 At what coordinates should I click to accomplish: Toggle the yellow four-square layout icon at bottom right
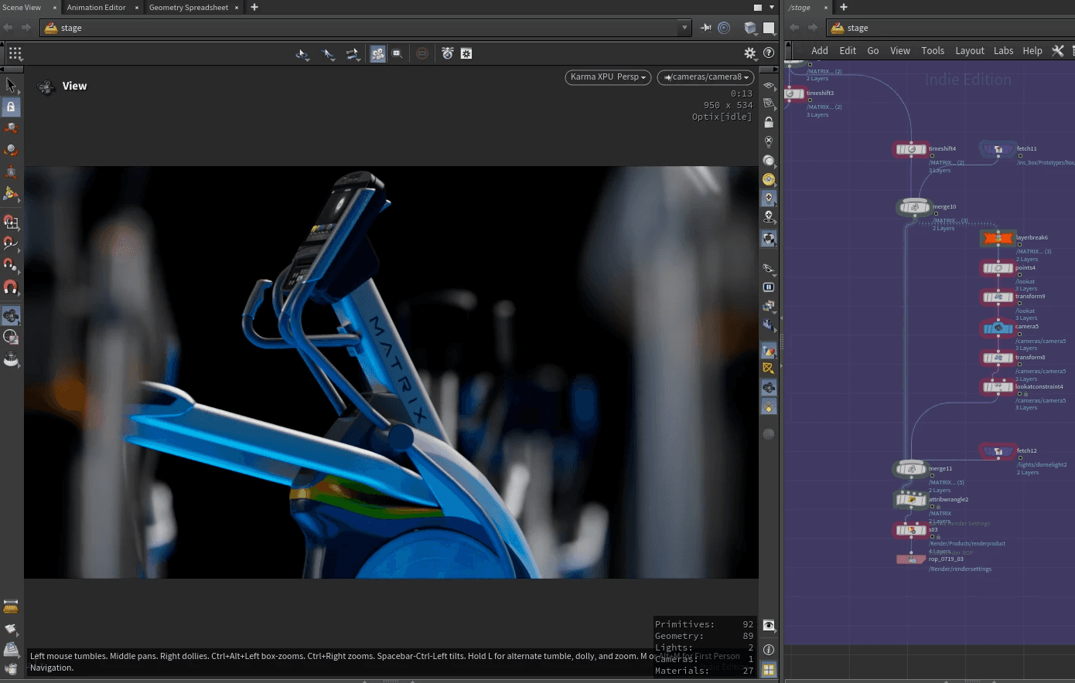(x=769, y=671)
